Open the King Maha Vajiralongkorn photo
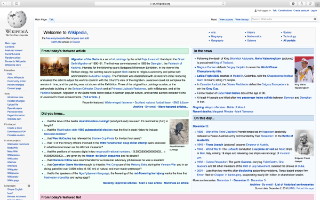Viewport: 320px width, 200px height. [x=304, y=69]
